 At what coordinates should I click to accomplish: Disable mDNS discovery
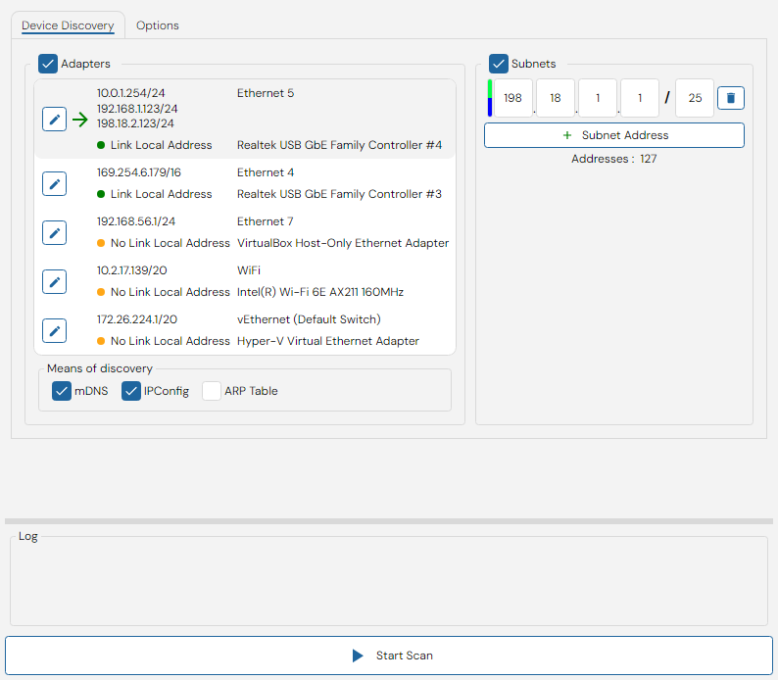62,391
